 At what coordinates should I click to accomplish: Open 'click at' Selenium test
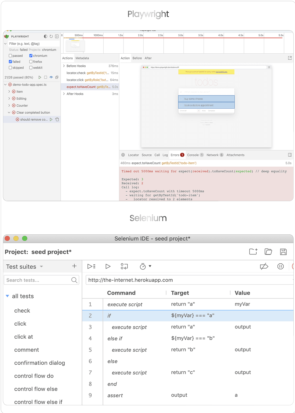pyautogui.click(x=23, y=337)
